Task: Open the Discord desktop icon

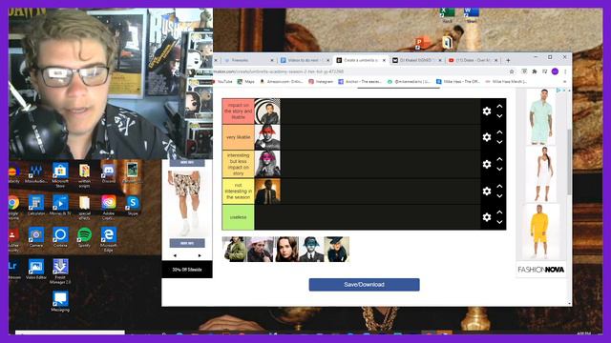Action: 108,173
